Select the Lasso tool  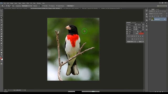click(1, 16)
